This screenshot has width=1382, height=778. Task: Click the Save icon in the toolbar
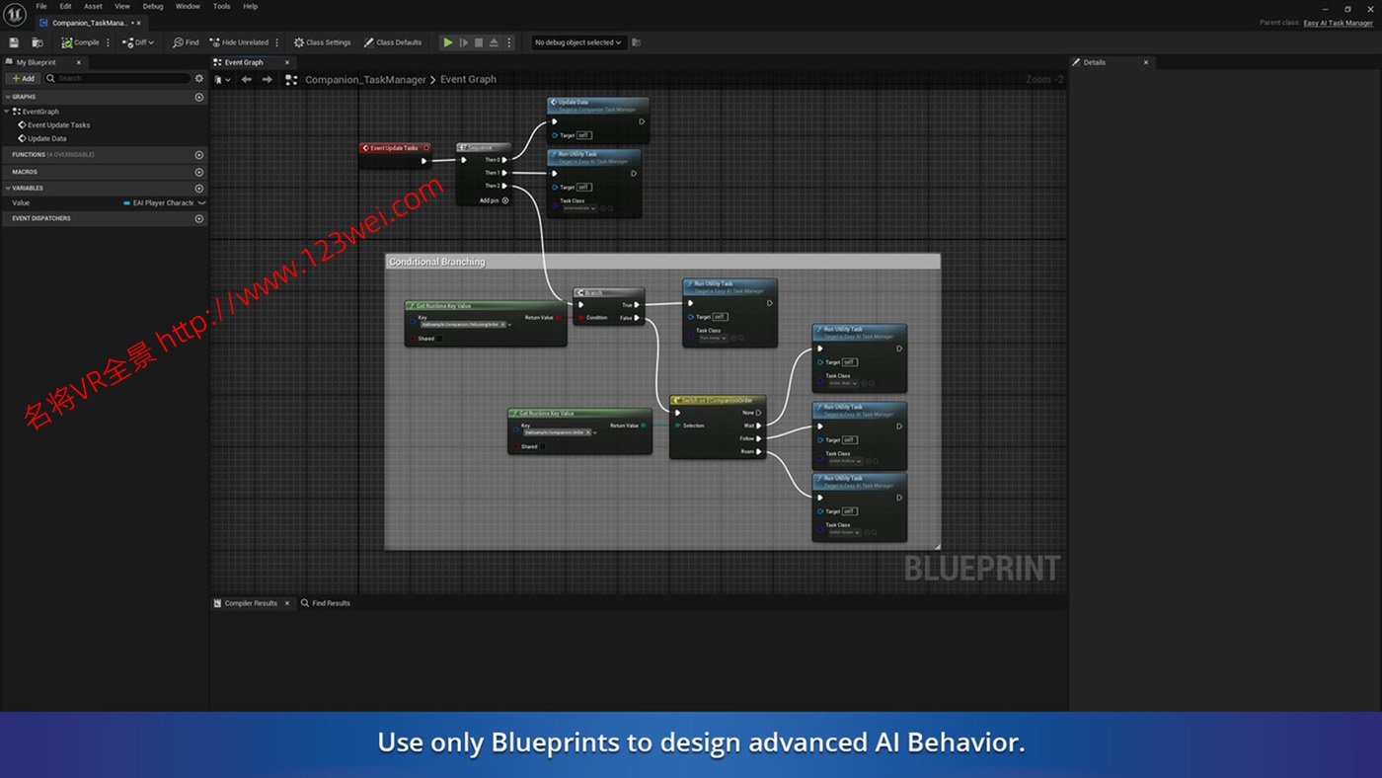tap(14, 42)
